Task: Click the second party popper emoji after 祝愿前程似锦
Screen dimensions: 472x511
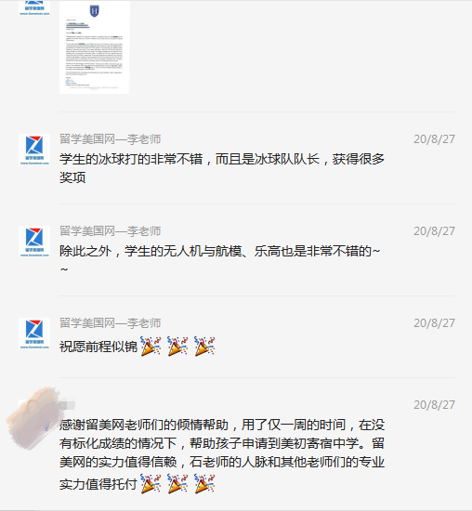Action: [177, 347]
